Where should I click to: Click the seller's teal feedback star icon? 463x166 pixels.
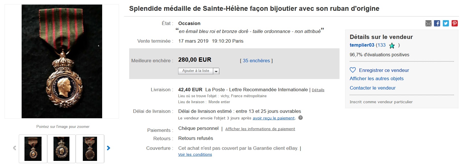(x=392, y=45)
